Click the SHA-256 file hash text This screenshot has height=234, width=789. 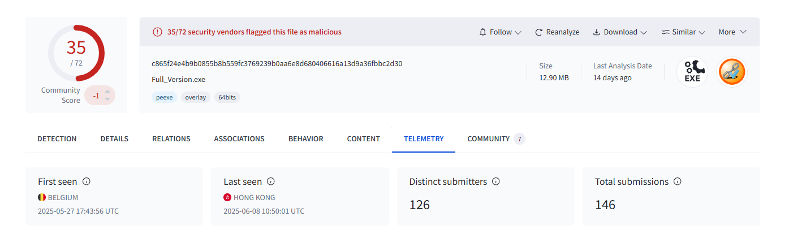(x=277, y=63)
